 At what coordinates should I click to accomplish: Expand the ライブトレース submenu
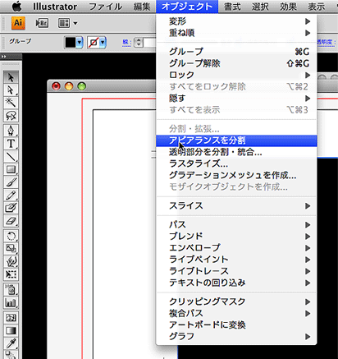click(x=236, y=271)
